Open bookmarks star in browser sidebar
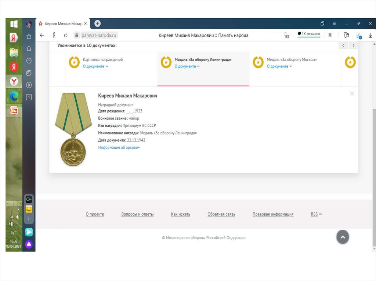 (29, 36)
